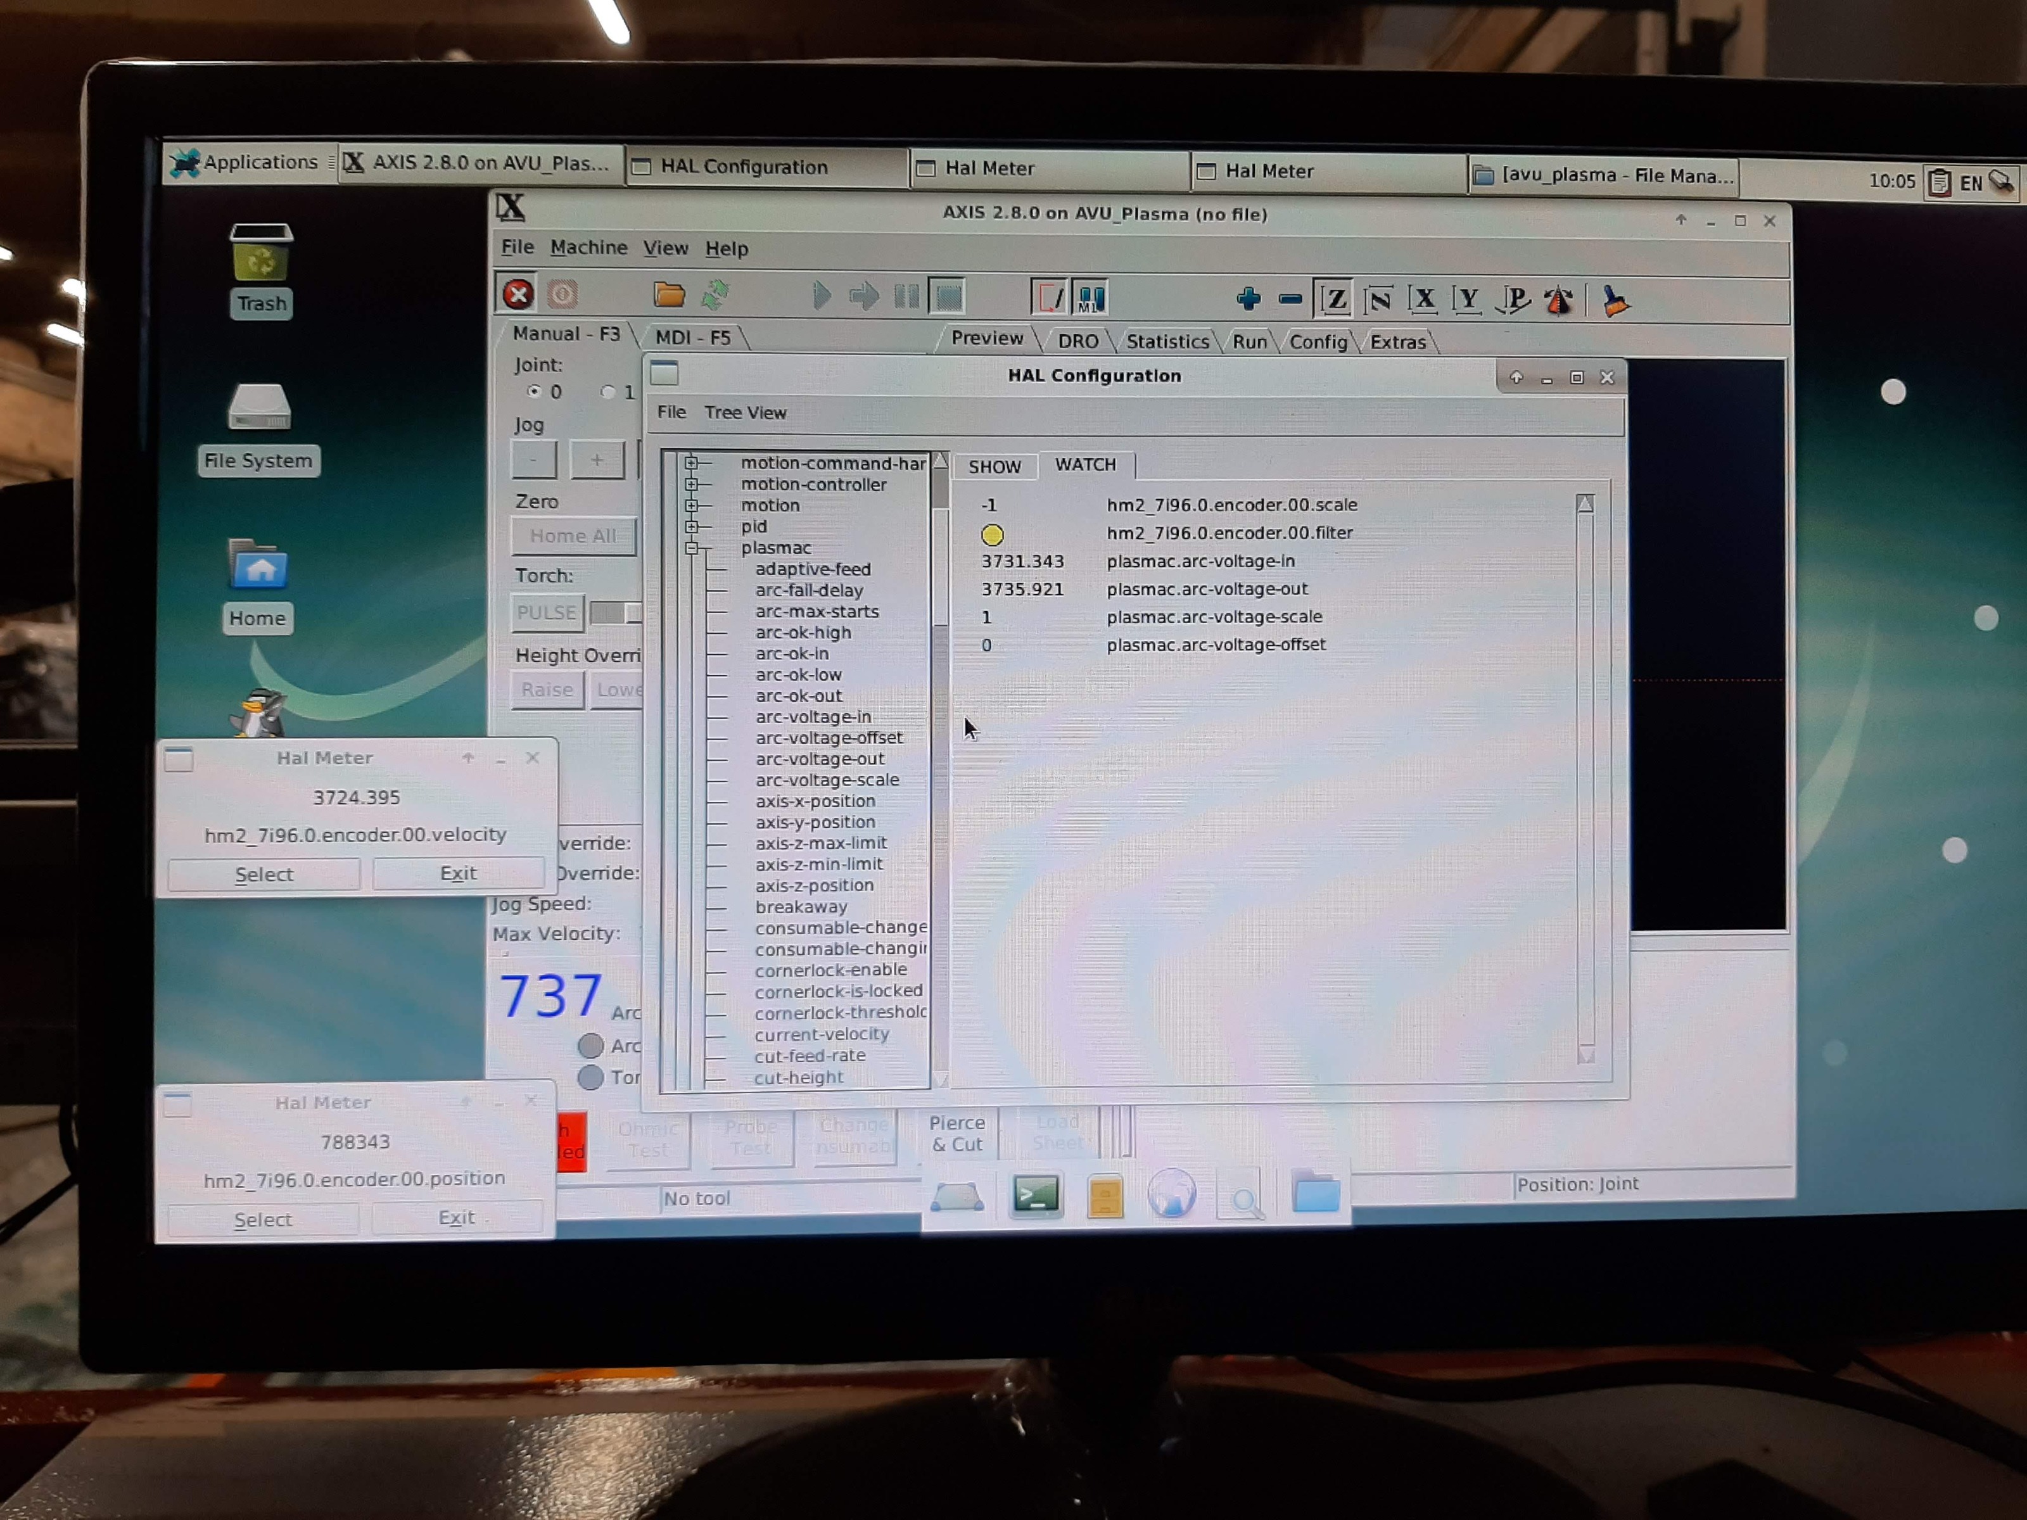The image size is (2027, 1520).
Task: Open the Statistics tab in AXIS
Action: click(1167, 342)
